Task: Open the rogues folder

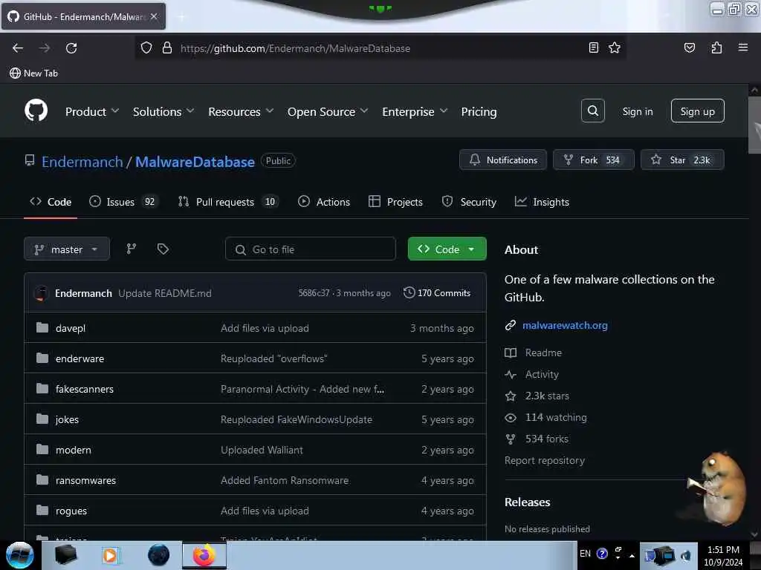Action: point(71,511)
